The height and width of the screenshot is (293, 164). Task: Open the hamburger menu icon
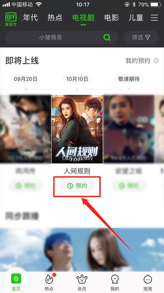[154, 18]
